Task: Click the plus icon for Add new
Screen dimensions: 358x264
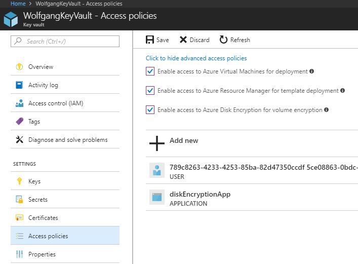Action: click(157, 143)
